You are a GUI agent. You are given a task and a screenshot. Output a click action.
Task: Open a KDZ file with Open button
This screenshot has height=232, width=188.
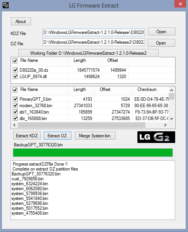[x=162, y=32]
